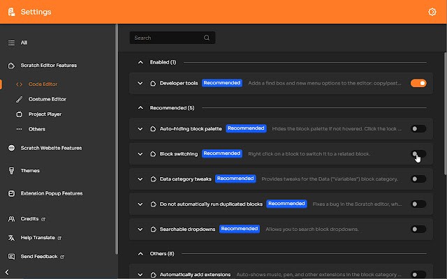Viewport: 447px width, 279px height.
Task: Expand Developer tools addon details
Action: pos(140,84)
